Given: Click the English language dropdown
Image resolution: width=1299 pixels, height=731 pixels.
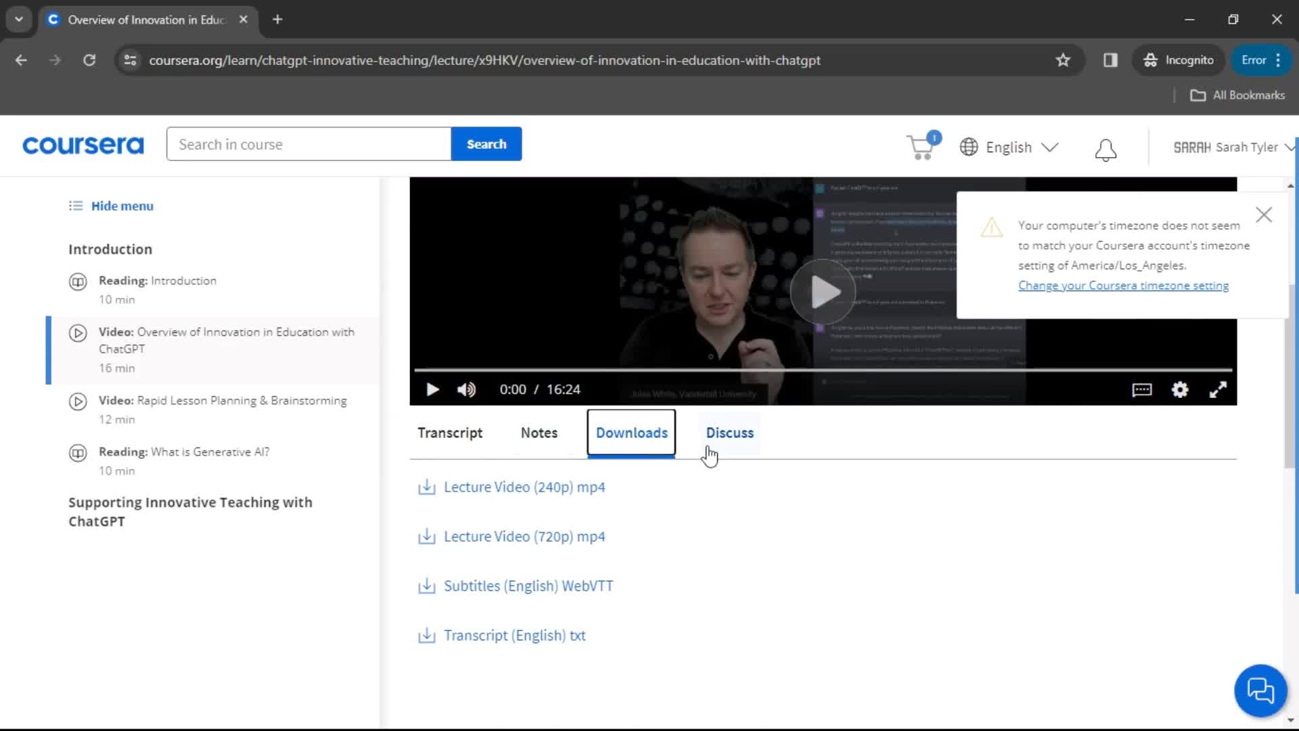Looking at the screenshot, I should click(1007, 146).
